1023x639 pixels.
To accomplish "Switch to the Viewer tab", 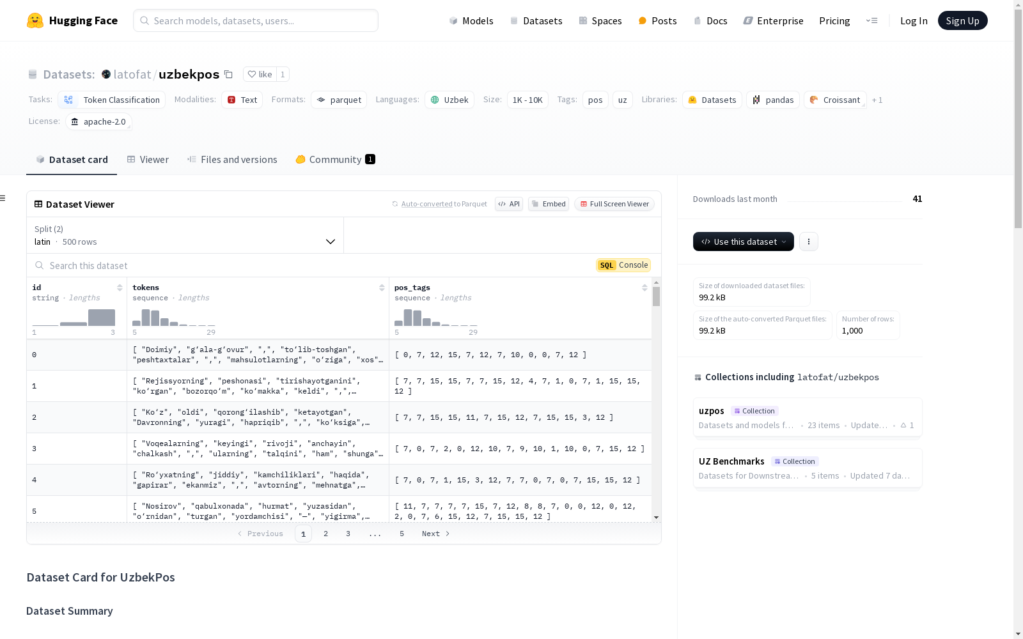I will click(148, 160).
